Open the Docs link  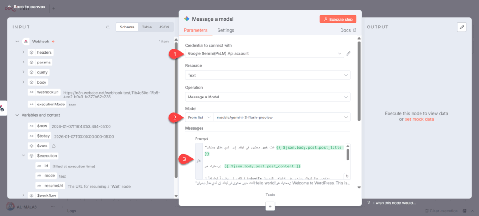pyautogui.click(x=348, y=30)
